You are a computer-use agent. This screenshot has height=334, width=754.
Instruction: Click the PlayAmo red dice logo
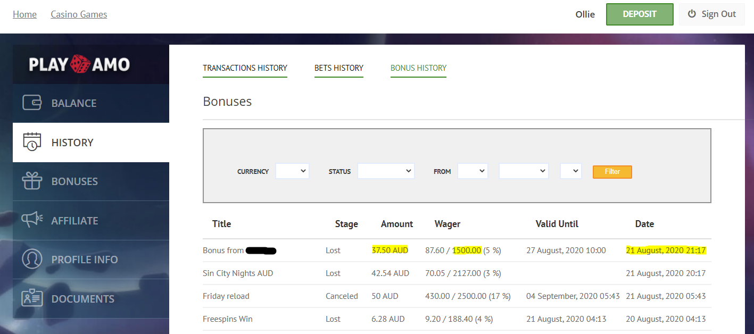pyautogui.click(x=80, y=64)
